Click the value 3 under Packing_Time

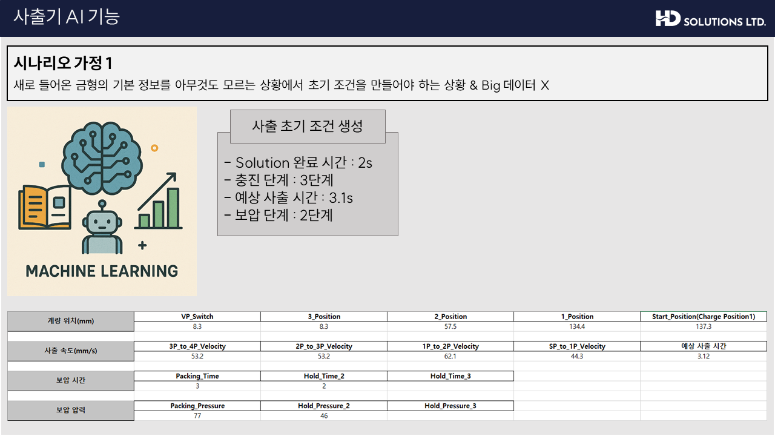[197, 386]
